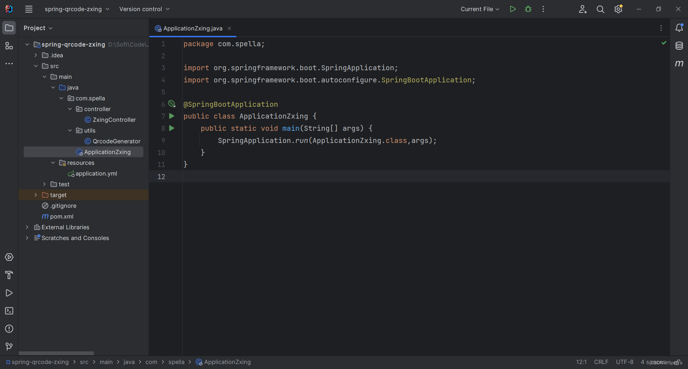The height and width of the screenshot is (369, 688).
Task: Click the IntelliJ IDEA logo icon
Action: point(9,9)
